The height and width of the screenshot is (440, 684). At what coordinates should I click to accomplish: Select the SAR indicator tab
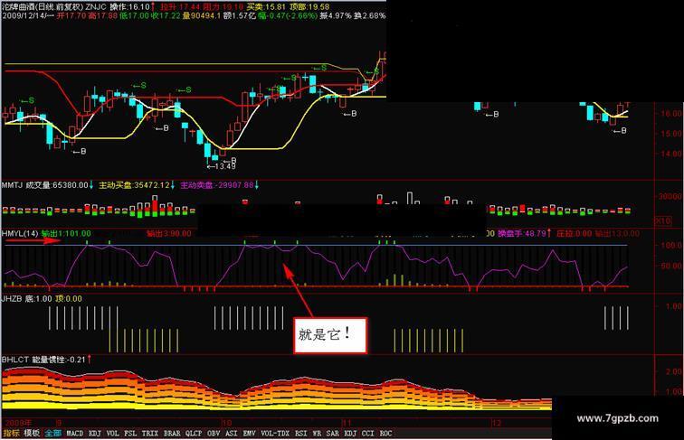pos(332,434)
